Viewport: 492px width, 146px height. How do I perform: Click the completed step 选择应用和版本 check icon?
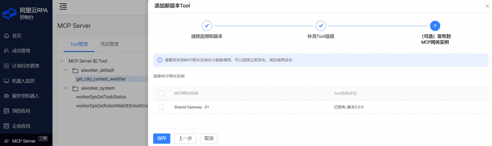point(207,26)
